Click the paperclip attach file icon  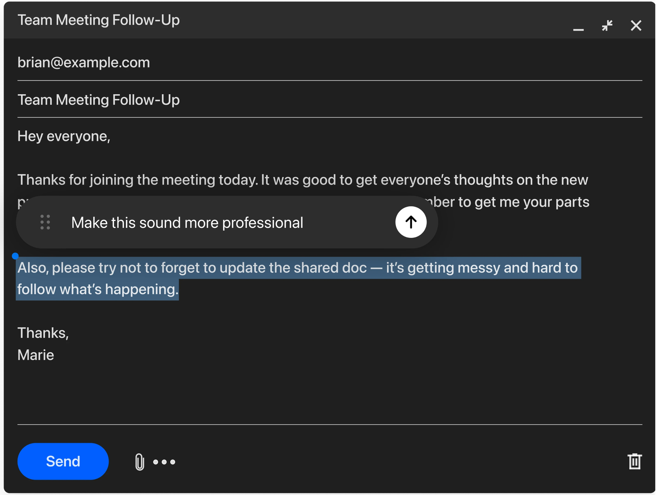[139, 462]
